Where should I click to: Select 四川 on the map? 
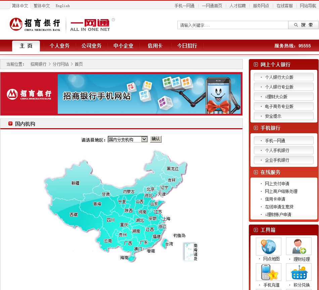tap(111, 220)
